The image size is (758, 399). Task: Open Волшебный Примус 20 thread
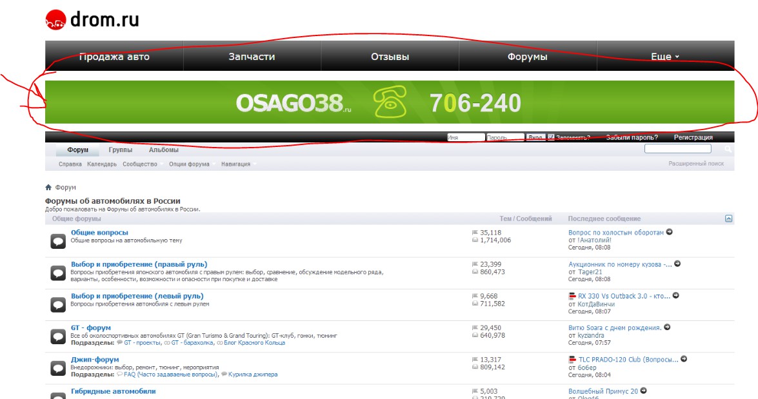[603, 391]
